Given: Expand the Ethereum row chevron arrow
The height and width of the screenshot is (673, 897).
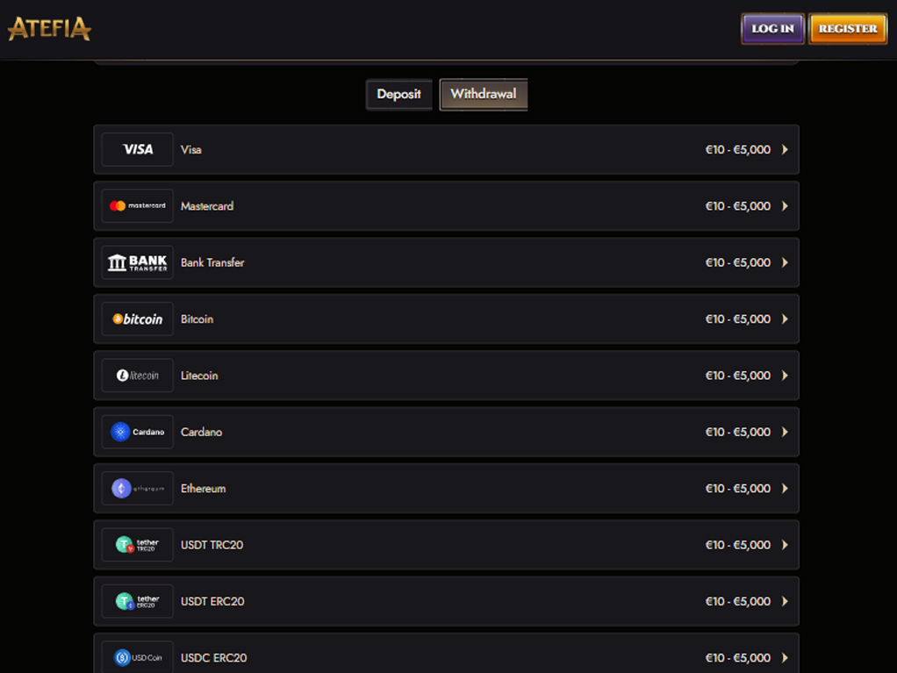Looking at the screenshot, I should point(785,489).
